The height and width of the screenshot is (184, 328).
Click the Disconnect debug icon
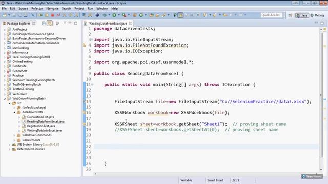coord(58,15)
